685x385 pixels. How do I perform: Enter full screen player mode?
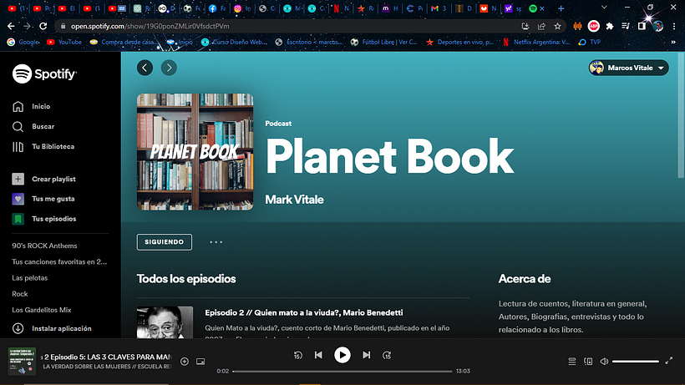tap(669, 361)
